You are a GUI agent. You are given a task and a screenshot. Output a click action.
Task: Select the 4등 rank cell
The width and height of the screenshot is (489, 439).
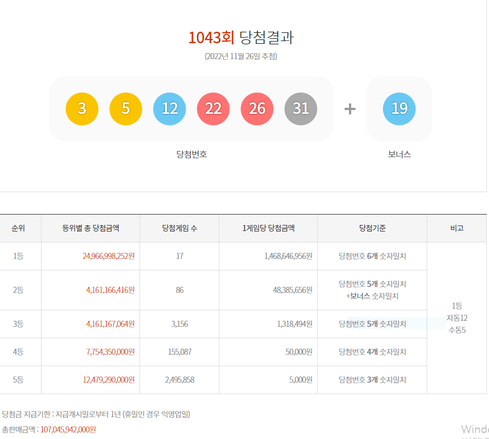pyautogui.click(x=18, y=352)
